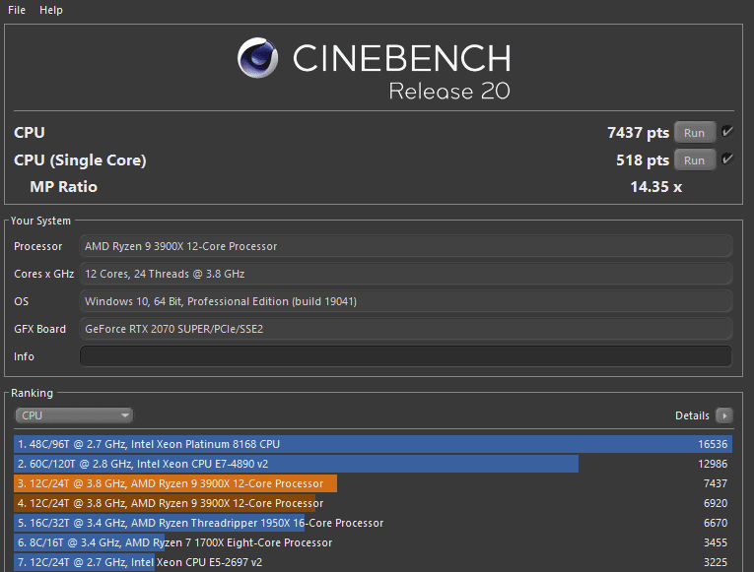Select ranking row 2 Xeon E7-4890 v2

(374, 464)
